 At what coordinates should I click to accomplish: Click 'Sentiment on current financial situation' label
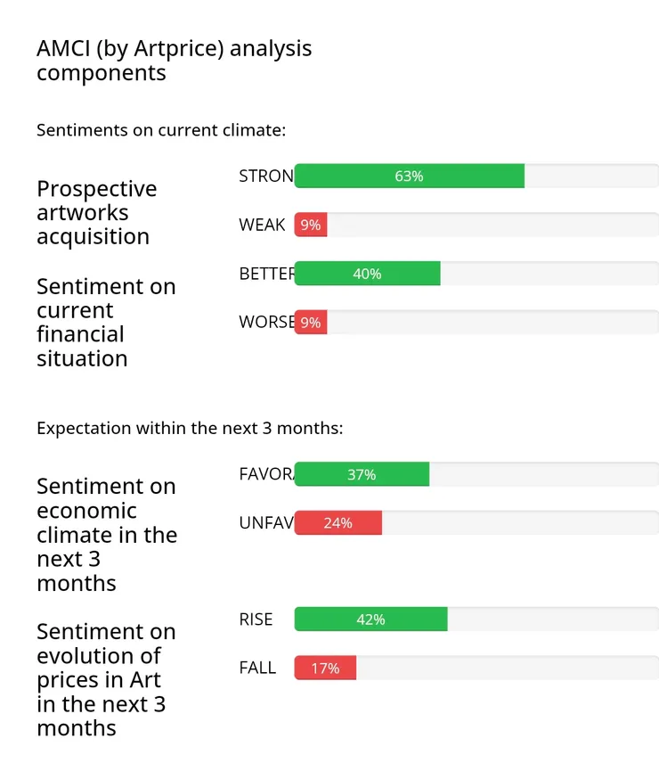coord(106,323)
